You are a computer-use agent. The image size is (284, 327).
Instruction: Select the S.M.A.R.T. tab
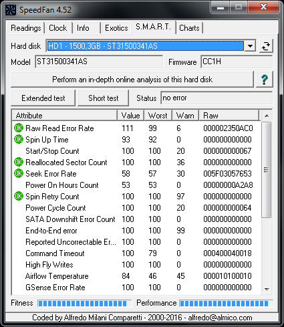coord(154,27)
